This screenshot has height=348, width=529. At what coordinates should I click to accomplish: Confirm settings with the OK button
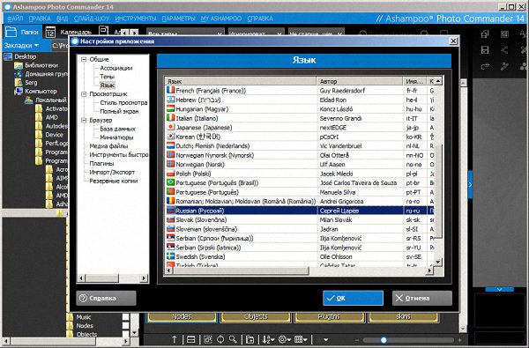point(353,298)
